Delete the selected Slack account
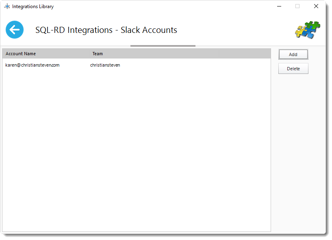This screenshot has width=332, height=240. tap(293, 69)
